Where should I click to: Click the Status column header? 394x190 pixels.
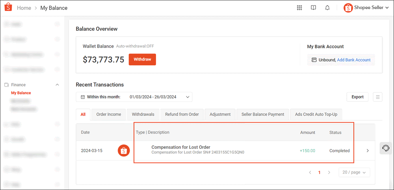pos(335,132)
